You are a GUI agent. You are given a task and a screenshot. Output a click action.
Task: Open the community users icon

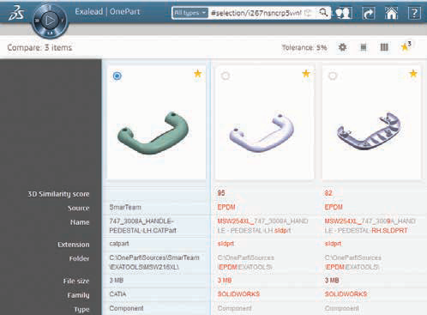coord(344,13)
